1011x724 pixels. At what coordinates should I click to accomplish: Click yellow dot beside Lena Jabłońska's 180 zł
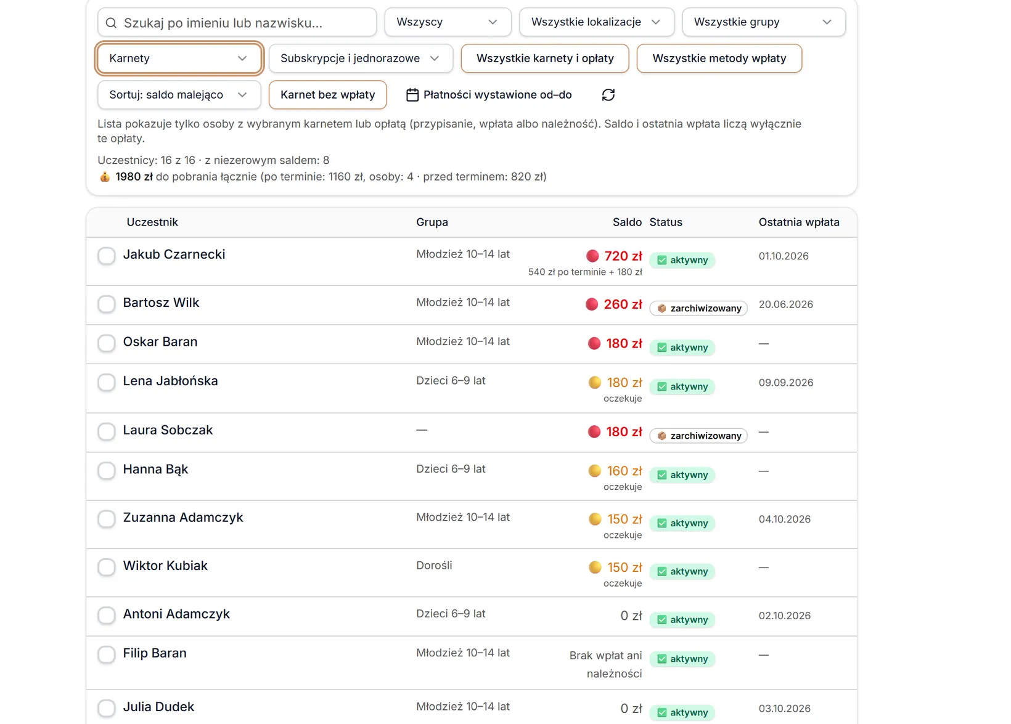coord(595,382)
